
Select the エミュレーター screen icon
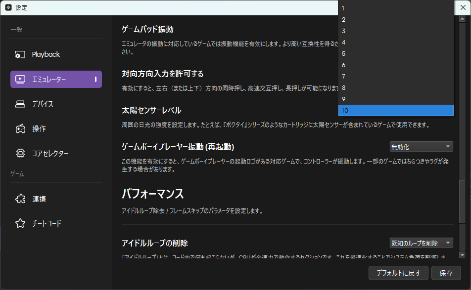click(20, 79)
